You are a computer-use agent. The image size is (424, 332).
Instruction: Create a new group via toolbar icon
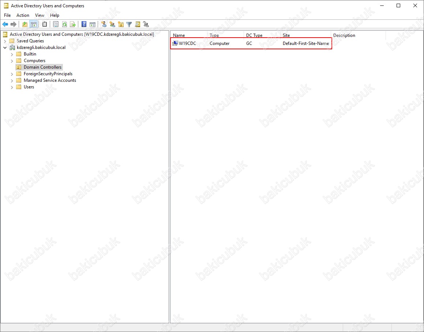click(x=112, y=24)
